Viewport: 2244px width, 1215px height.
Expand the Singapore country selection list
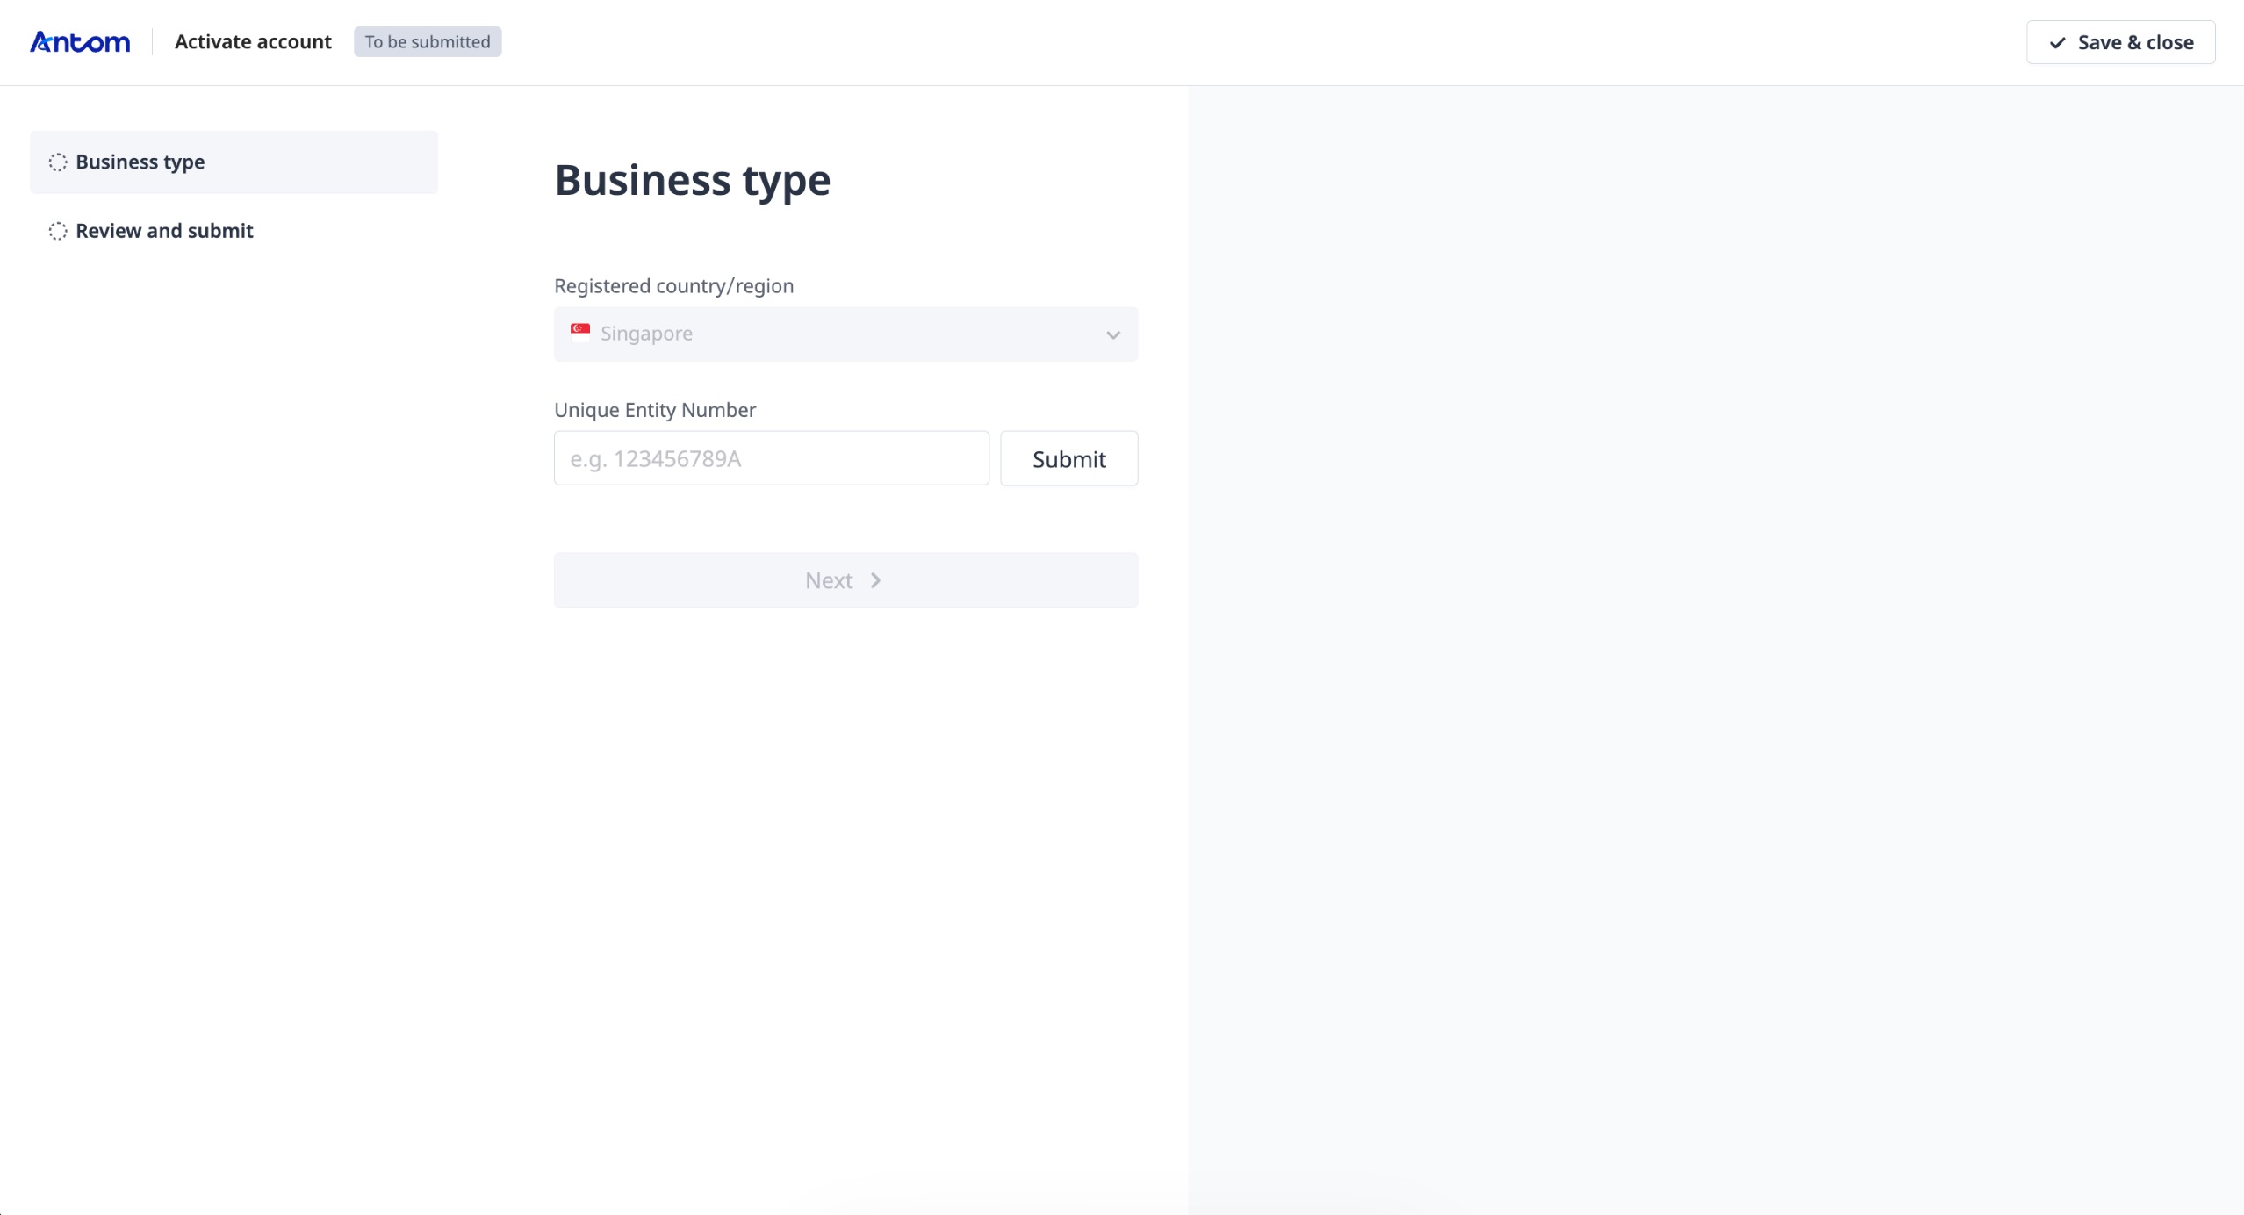pos(845,334)
